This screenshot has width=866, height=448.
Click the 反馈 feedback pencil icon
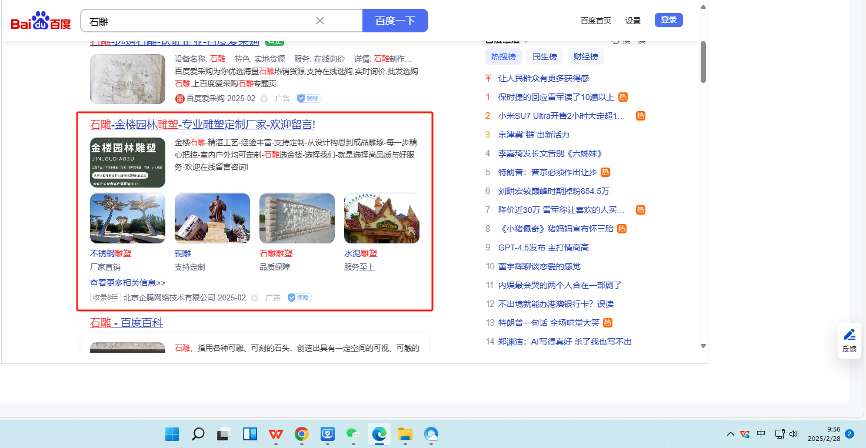[850, 335]
